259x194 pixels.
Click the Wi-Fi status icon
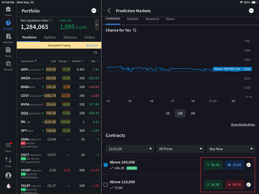coord(241,2)
